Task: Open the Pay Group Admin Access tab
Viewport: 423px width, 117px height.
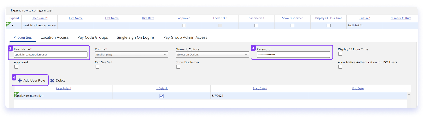Action: (185, 37)
